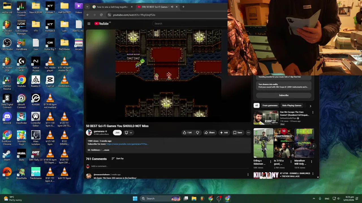This screenshot has width=362, height=203.
Task: Click the YouTube logo to go home
Action: 102,24
